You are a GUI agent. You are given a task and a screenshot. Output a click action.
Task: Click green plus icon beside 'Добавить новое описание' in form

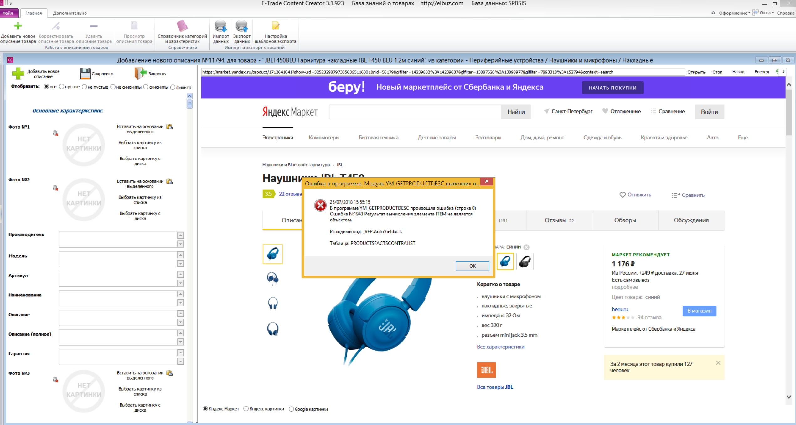pos(18,74)
